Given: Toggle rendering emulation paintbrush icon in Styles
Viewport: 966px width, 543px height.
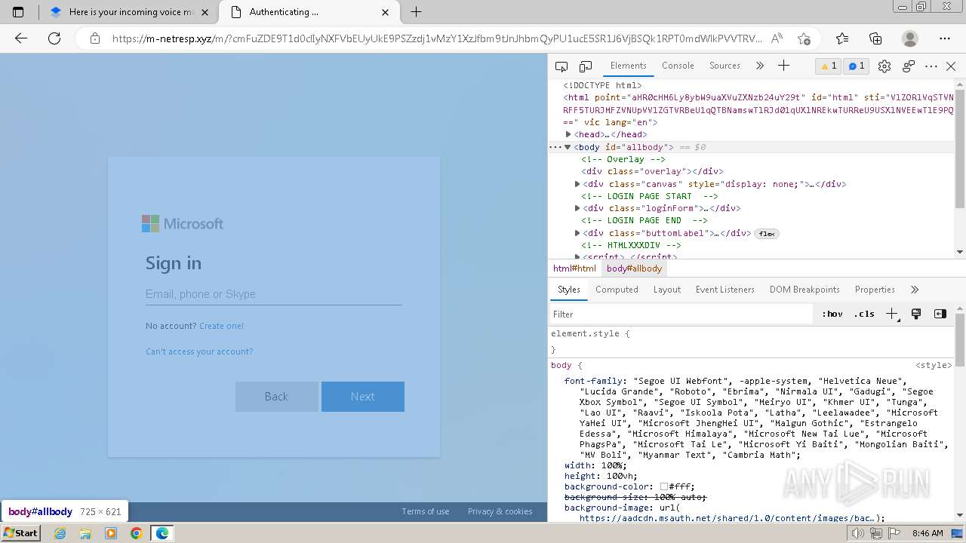Looking at the screenshot, I should pyautogui.click(x=916, y=314).
